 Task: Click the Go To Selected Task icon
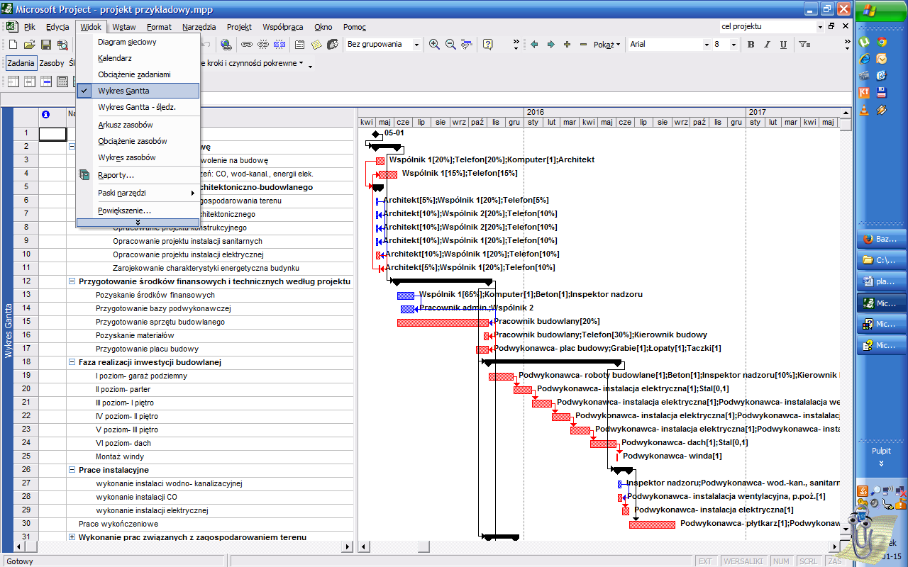(467, 45)
